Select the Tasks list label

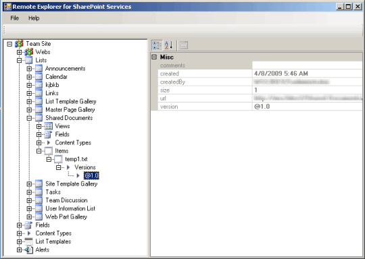pyautogui.click(x=53, y=192)
